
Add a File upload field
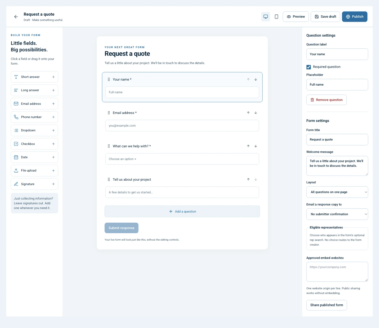34,171
